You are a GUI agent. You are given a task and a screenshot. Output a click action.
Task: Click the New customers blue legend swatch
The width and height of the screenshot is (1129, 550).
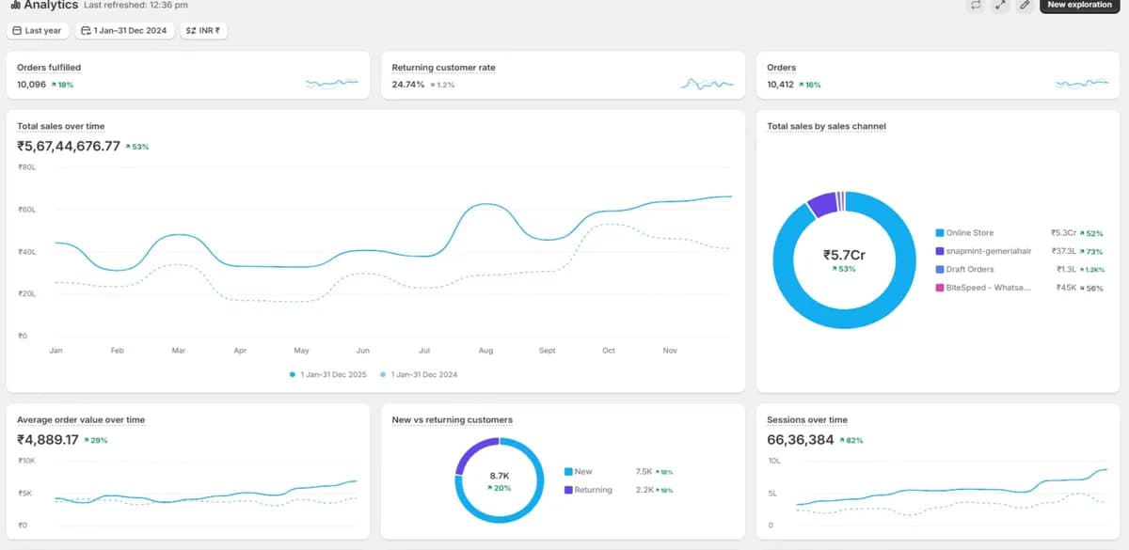click(568, 472)
